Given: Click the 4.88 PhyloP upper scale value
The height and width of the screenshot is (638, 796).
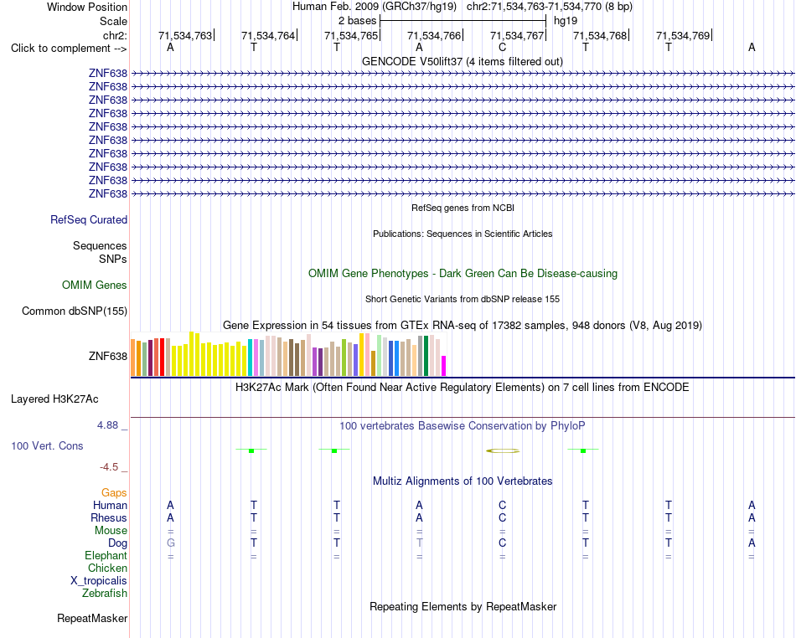Looking at the screenshot, I should tap(107, 425).
